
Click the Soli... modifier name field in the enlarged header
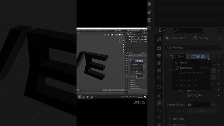[181, 56]
